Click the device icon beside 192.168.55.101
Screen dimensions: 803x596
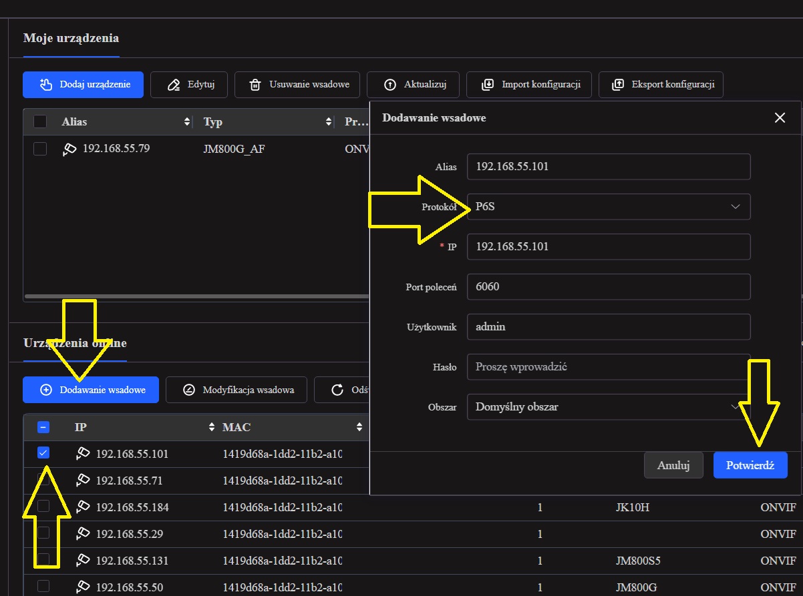[x=83, y=454]
